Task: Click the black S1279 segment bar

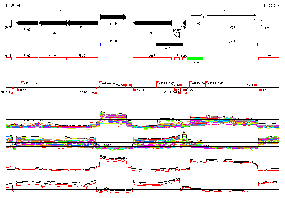Action: click(x=170, y=45)
